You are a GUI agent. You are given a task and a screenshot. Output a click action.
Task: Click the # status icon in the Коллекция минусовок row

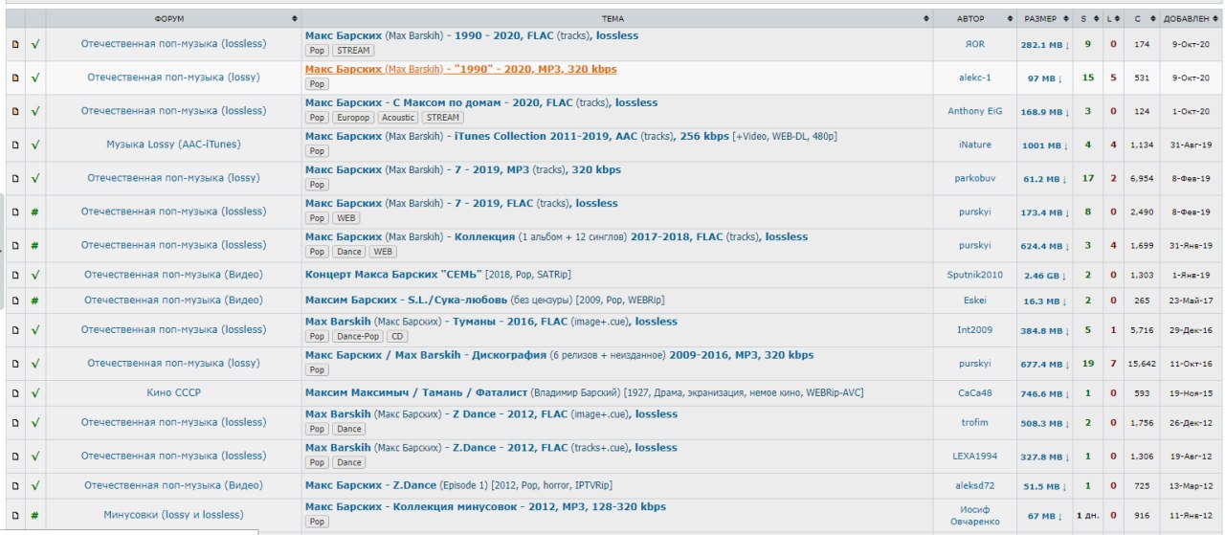(x=34, y=514)
